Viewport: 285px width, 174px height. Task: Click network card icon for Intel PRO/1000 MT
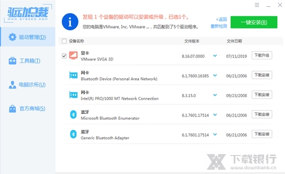[73, 95]
